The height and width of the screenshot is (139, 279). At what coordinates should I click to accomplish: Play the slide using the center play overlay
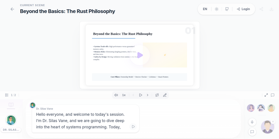coord(140,55)
